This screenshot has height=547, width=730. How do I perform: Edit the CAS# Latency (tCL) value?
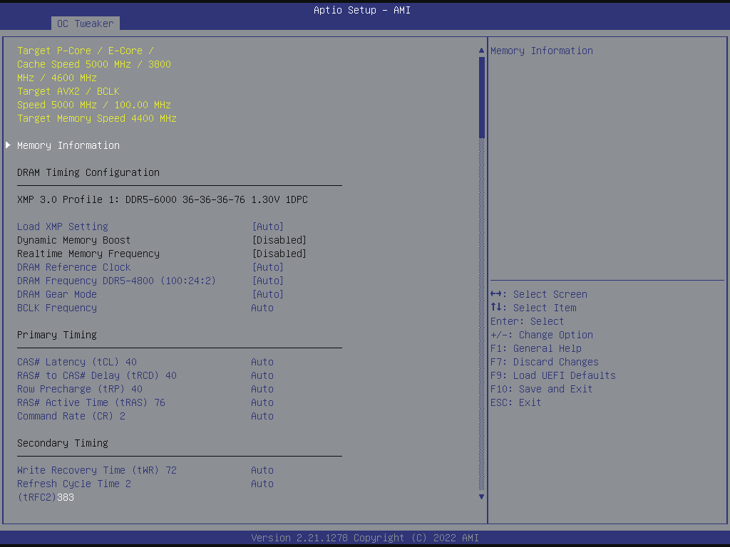point(262,362)
